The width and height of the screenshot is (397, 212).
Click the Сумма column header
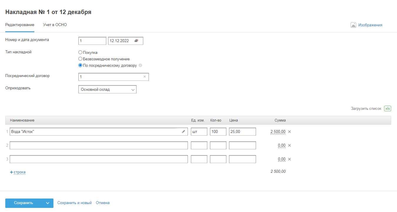pyautogui.click(x=280, y=120)
